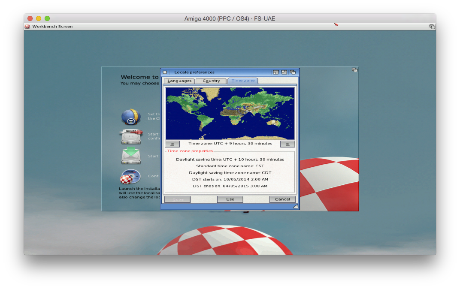This screenshot has height=289, width=460.
Task: Click the 'Welcome to' heading in background window
Action: tap(139, 77)
